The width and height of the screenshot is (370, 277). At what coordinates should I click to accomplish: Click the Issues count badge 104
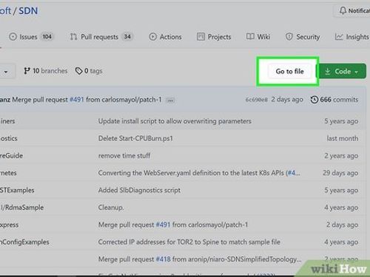pyautogui.click(x=47, y=37)
